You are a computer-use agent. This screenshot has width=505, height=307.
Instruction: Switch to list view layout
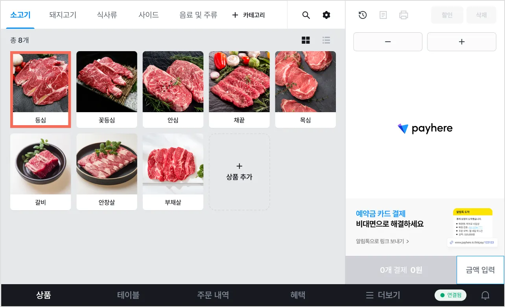pos(326,40)
